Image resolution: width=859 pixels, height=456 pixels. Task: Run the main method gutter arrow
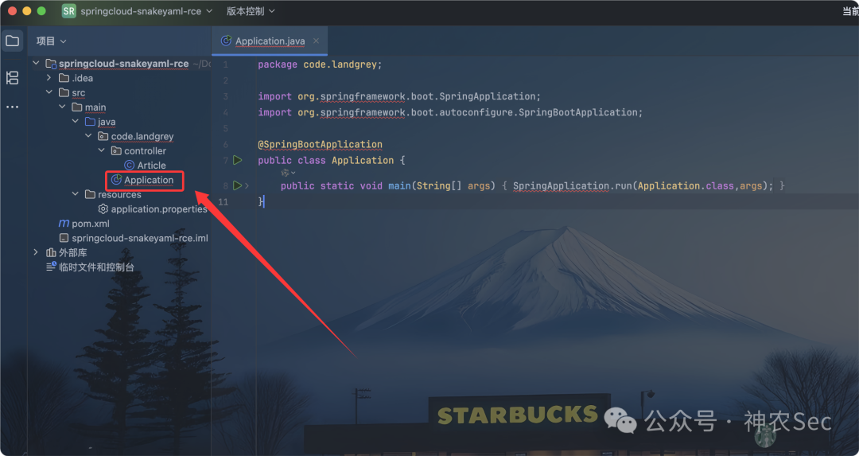point(237,185)
